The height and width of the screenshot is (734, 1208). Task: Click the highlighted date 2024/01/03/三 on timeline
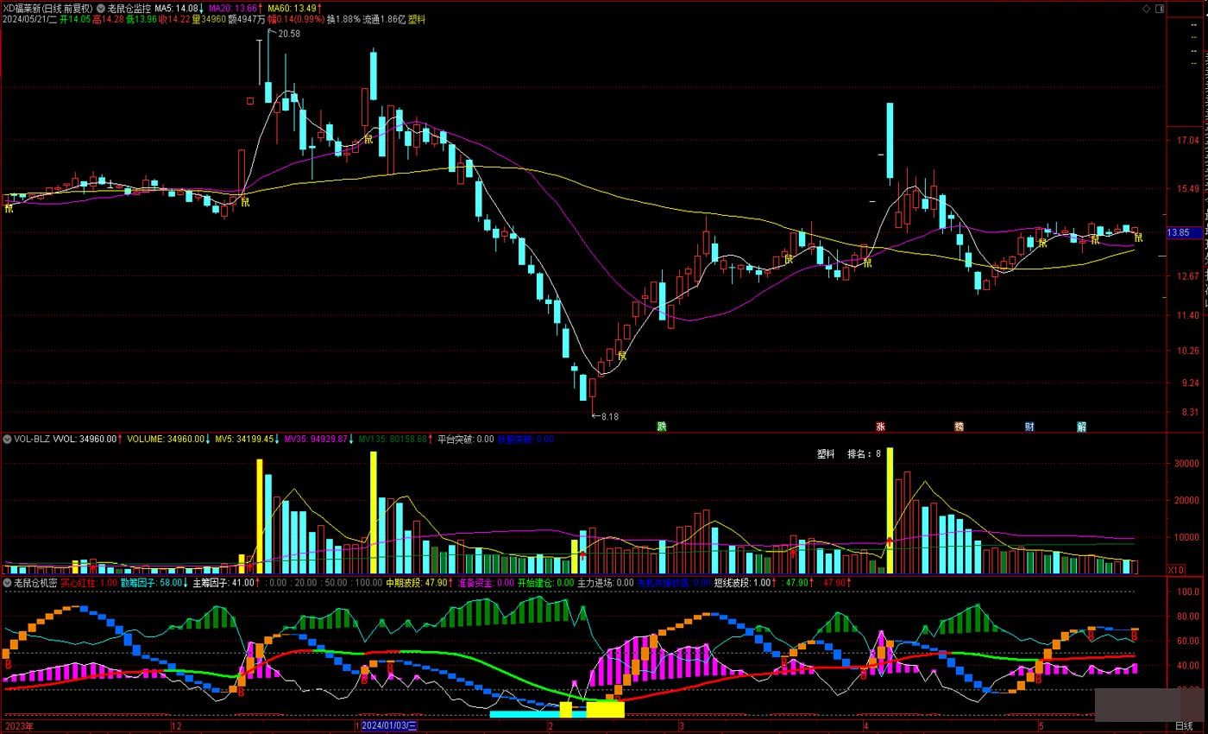coord(389,726)
